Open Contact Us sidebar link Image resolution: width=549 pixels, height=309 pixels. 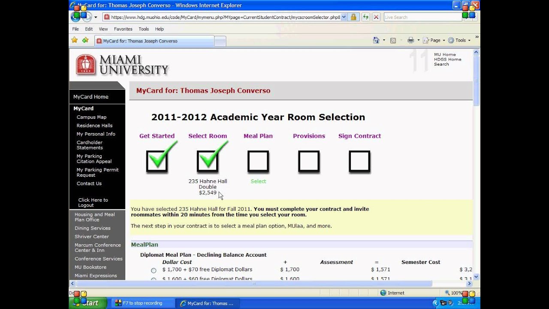click(89, 184)
